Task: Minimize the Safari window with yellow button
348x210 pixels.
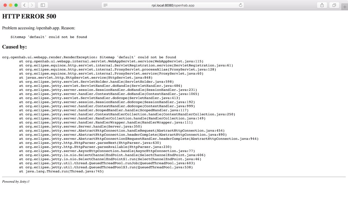Action: 11,5
